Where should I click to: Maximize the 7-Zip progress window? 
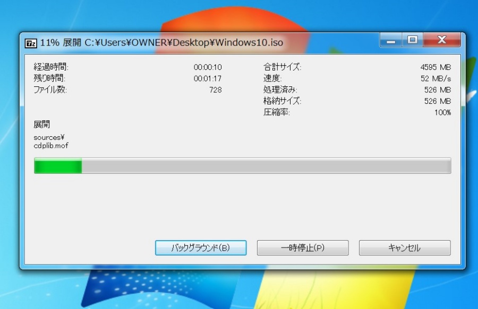(412, 40)
